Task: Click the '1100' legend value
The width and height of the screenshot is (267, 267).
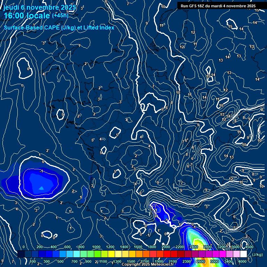Action: pyautogui.click(x=103, y=261)
